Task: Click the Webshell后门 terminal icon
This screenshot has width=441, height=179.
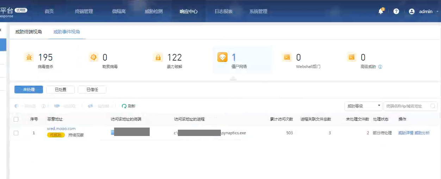Action: pyautogui.click(x=287, y=57)
